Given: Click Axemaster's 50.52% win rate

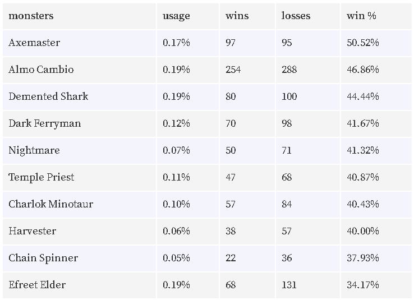Looking at the screenshot, I should click(x=363, y=43).
